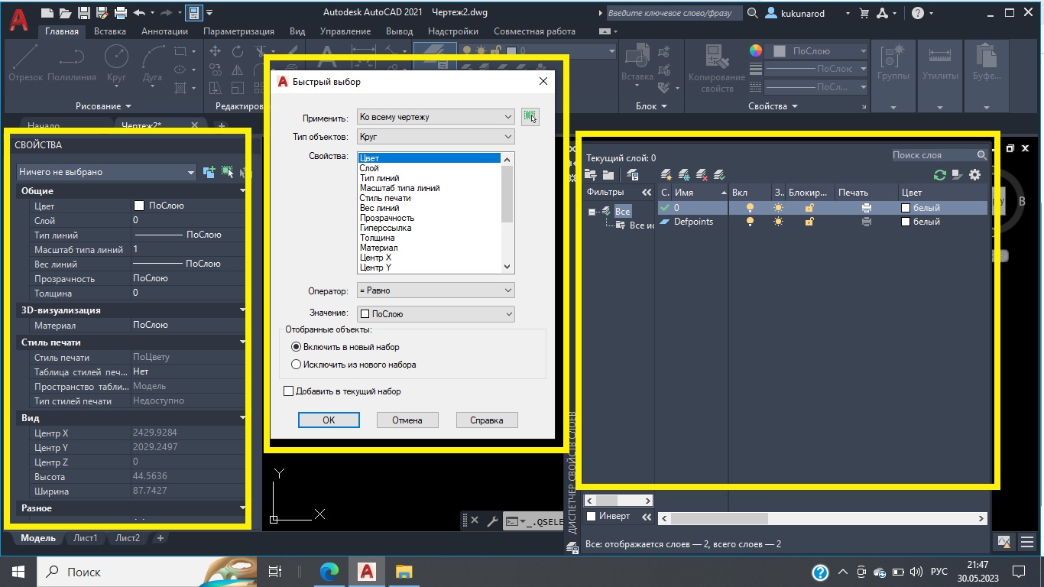
Task: Refresh the layer list
Action: [x=940, y=175]
